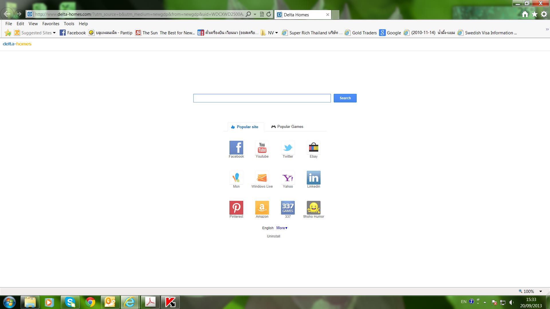The image size is (550, 309).
Task: Open the Swedish Visa Information bookmark
Action: point(488,33)
